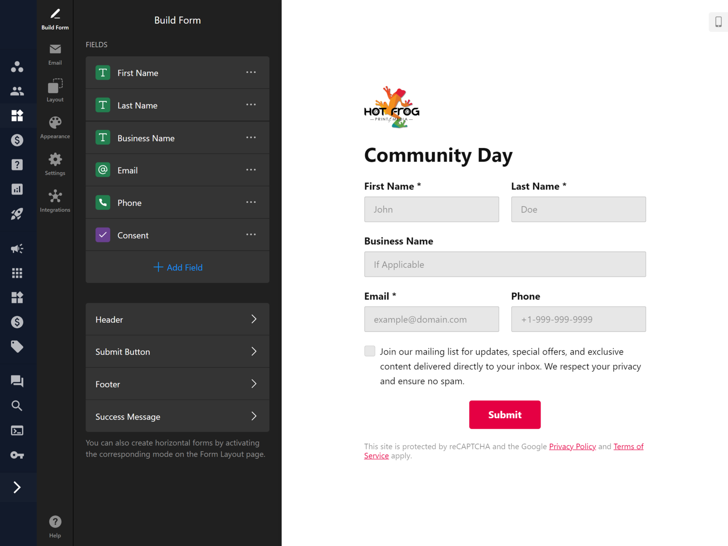The image size is (728, 546).
Task: Open the Privacy Policy link
Action: click(572, 446)
